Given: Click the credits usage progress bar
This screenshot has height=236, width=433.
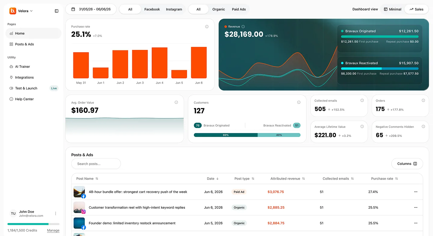Looking at the screenshot, I should pyautogui.click(x=33, y=224).
